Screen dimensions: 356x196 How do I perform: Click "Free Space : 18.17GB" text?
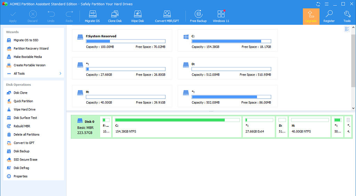coord(256,47)
